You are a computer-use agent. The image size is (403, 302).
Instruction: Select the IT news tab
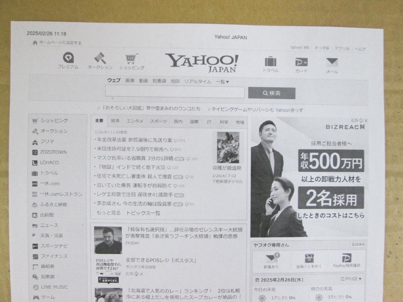209,122
